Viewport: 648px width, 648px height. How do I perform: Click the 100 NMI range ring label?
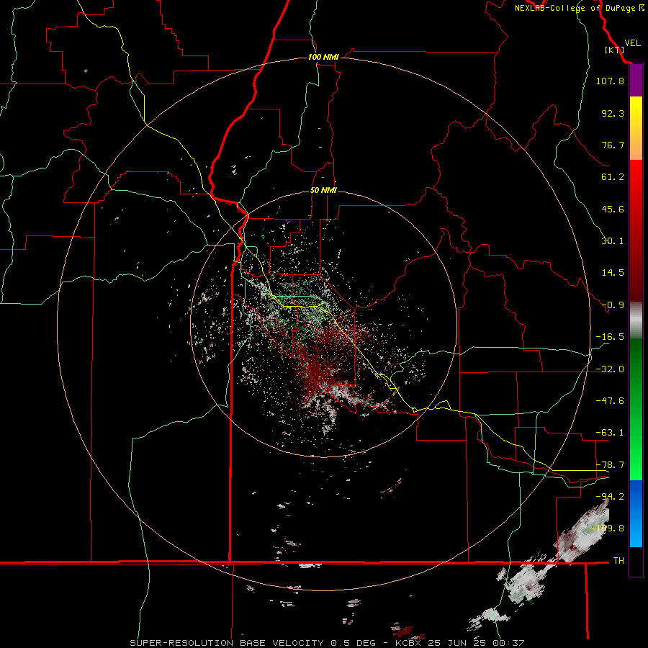(x=323, y=57)
